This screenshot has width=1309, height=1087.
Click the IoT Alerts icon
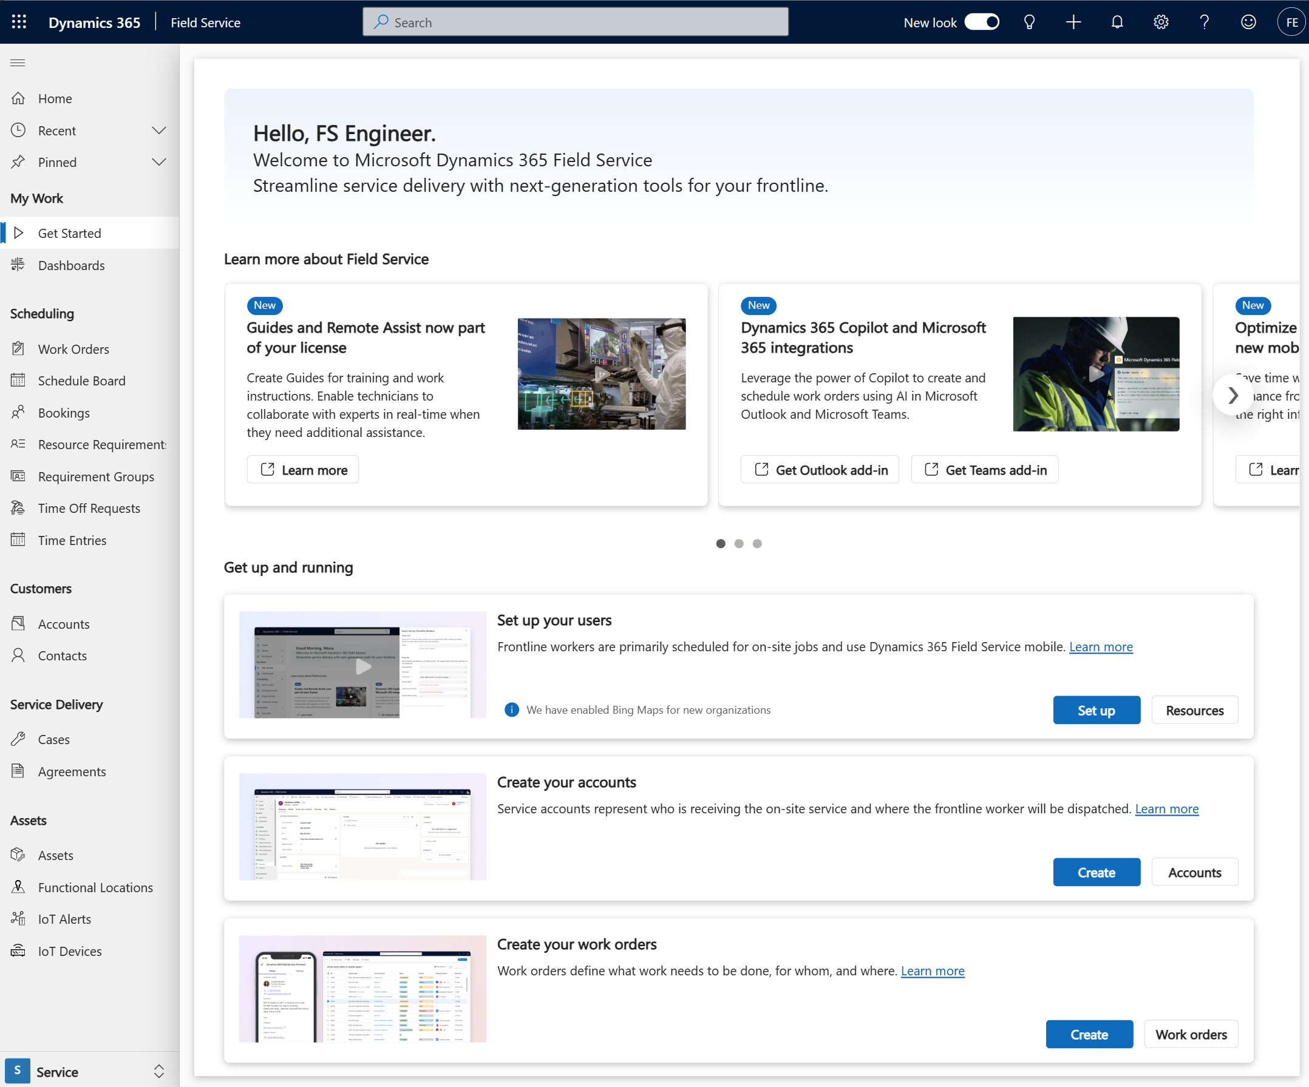click(19, 918)
